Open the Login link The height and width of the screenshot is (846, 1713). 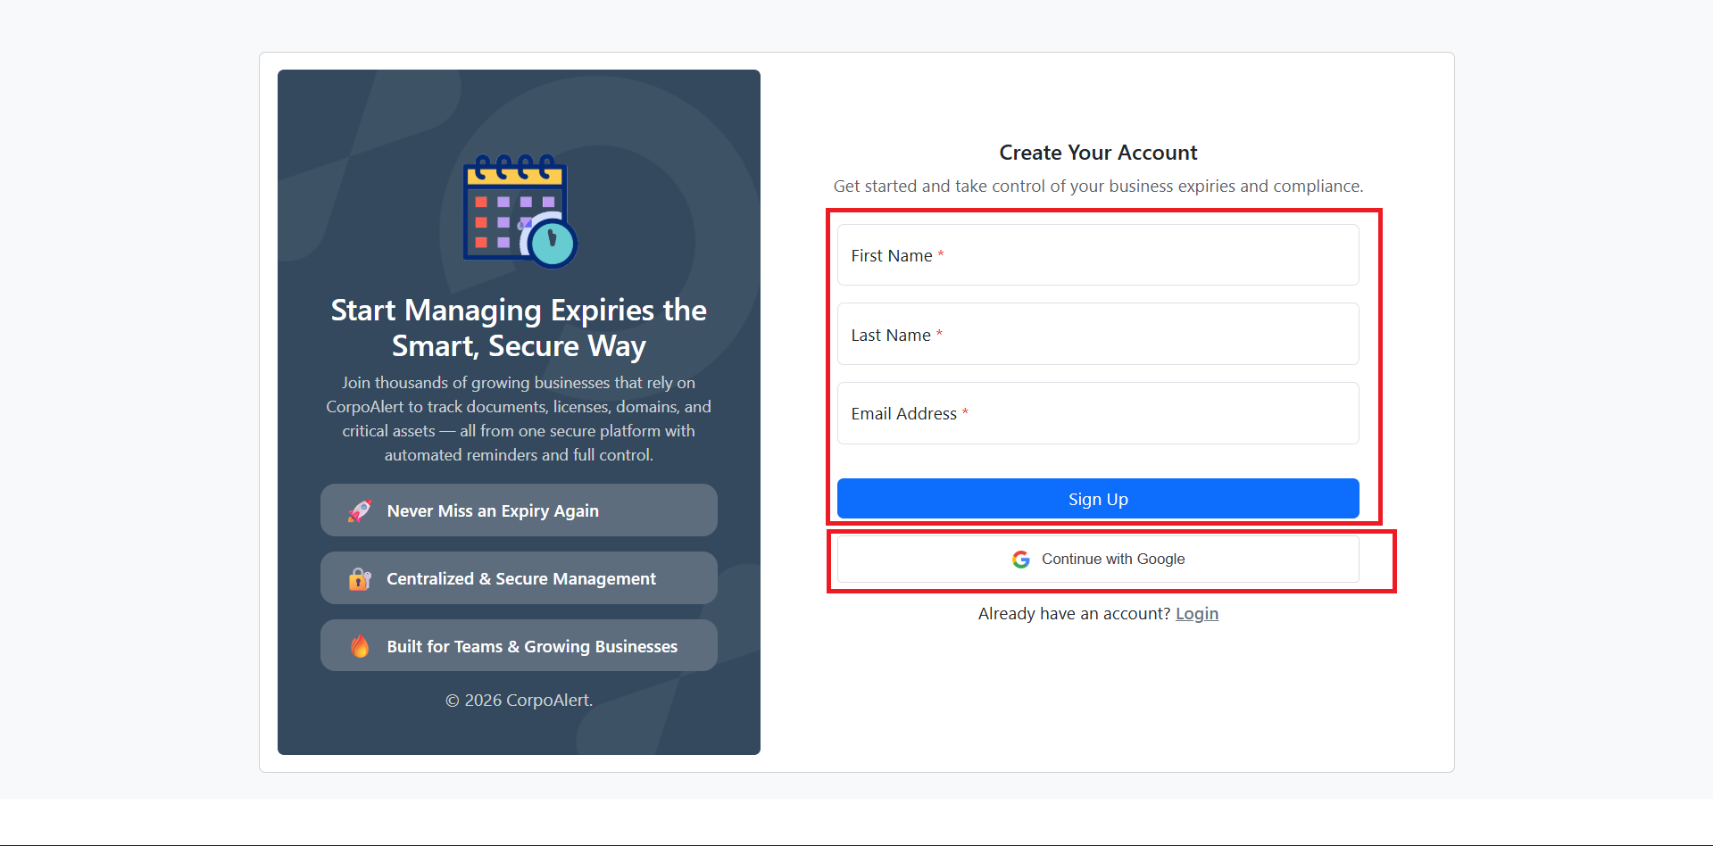[1197, 613]
